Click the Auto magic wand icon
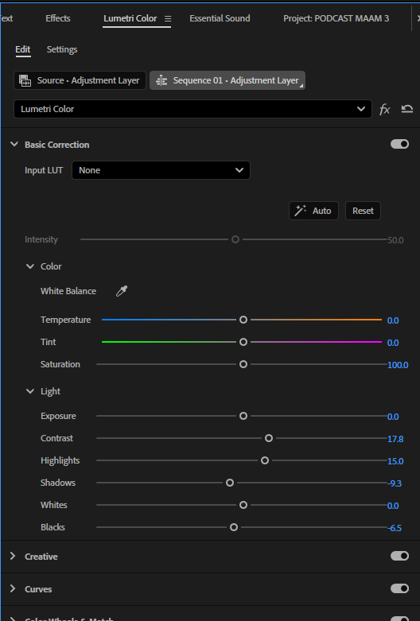The width and height of the screenshot is (420, 621). [x=301, y=211]
